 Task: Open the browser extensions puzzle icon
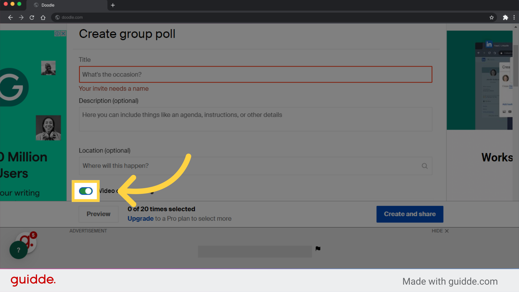[x=506, y=17]
